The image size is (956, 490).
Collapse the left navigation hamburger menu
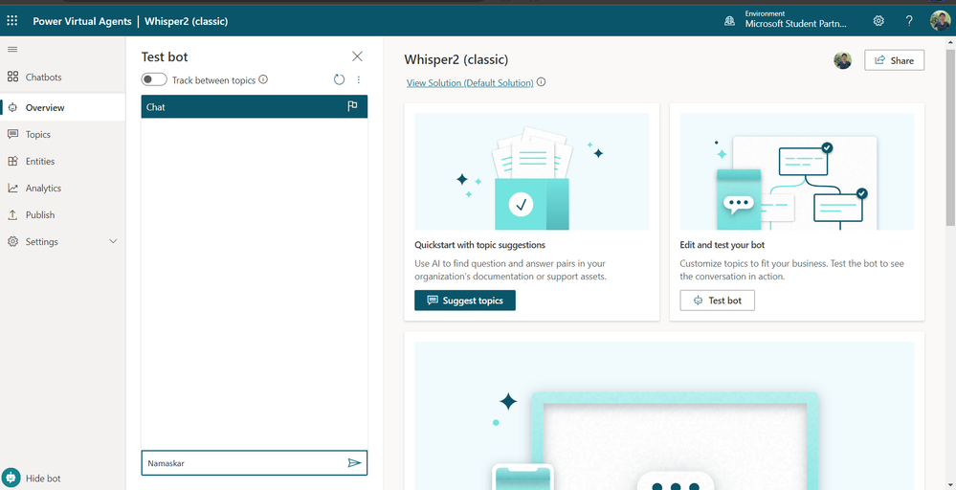coord(12,50)
